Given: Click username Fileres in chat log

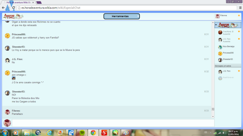Looking at the screenshot, I should click(16, 111).
